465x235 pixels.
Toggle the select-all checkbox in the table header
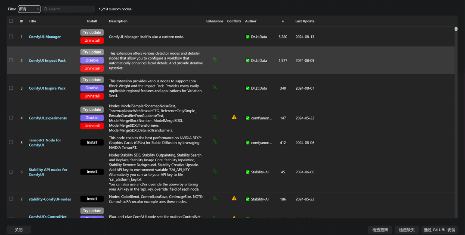11,21
